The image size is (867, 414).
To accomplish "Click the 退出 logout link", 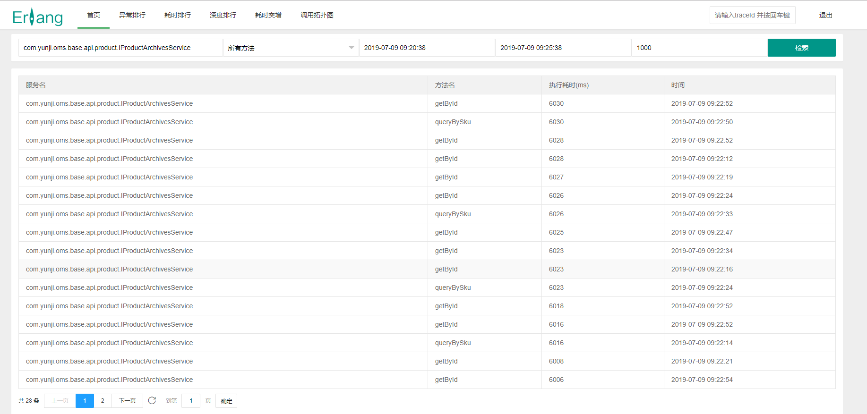I will coord(825,15).
